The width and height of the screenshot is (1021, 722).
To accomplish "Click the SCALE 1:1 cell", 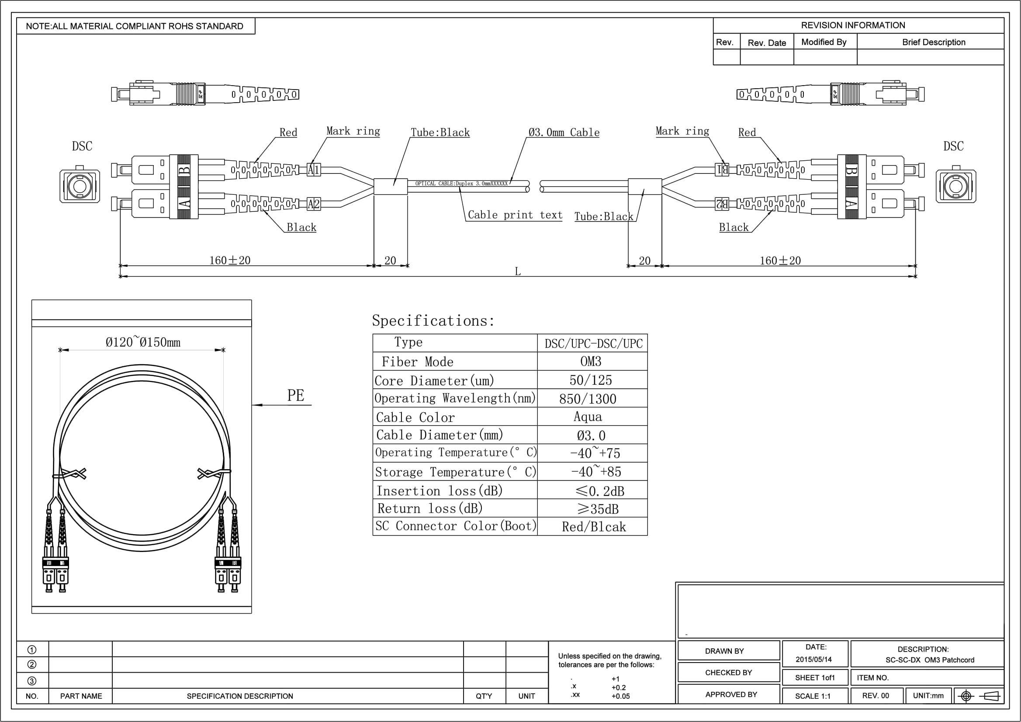I will coord(815,696).
